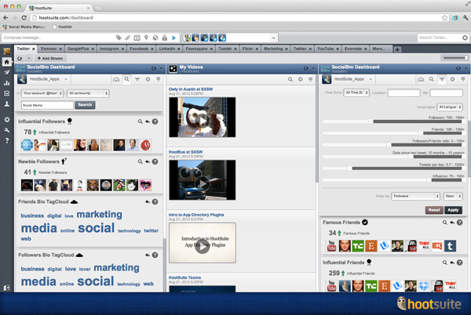Open the Analytics bar-chart icon in sidebar
The width and height of the screenshot is (471, 315).
click(6, 83)
